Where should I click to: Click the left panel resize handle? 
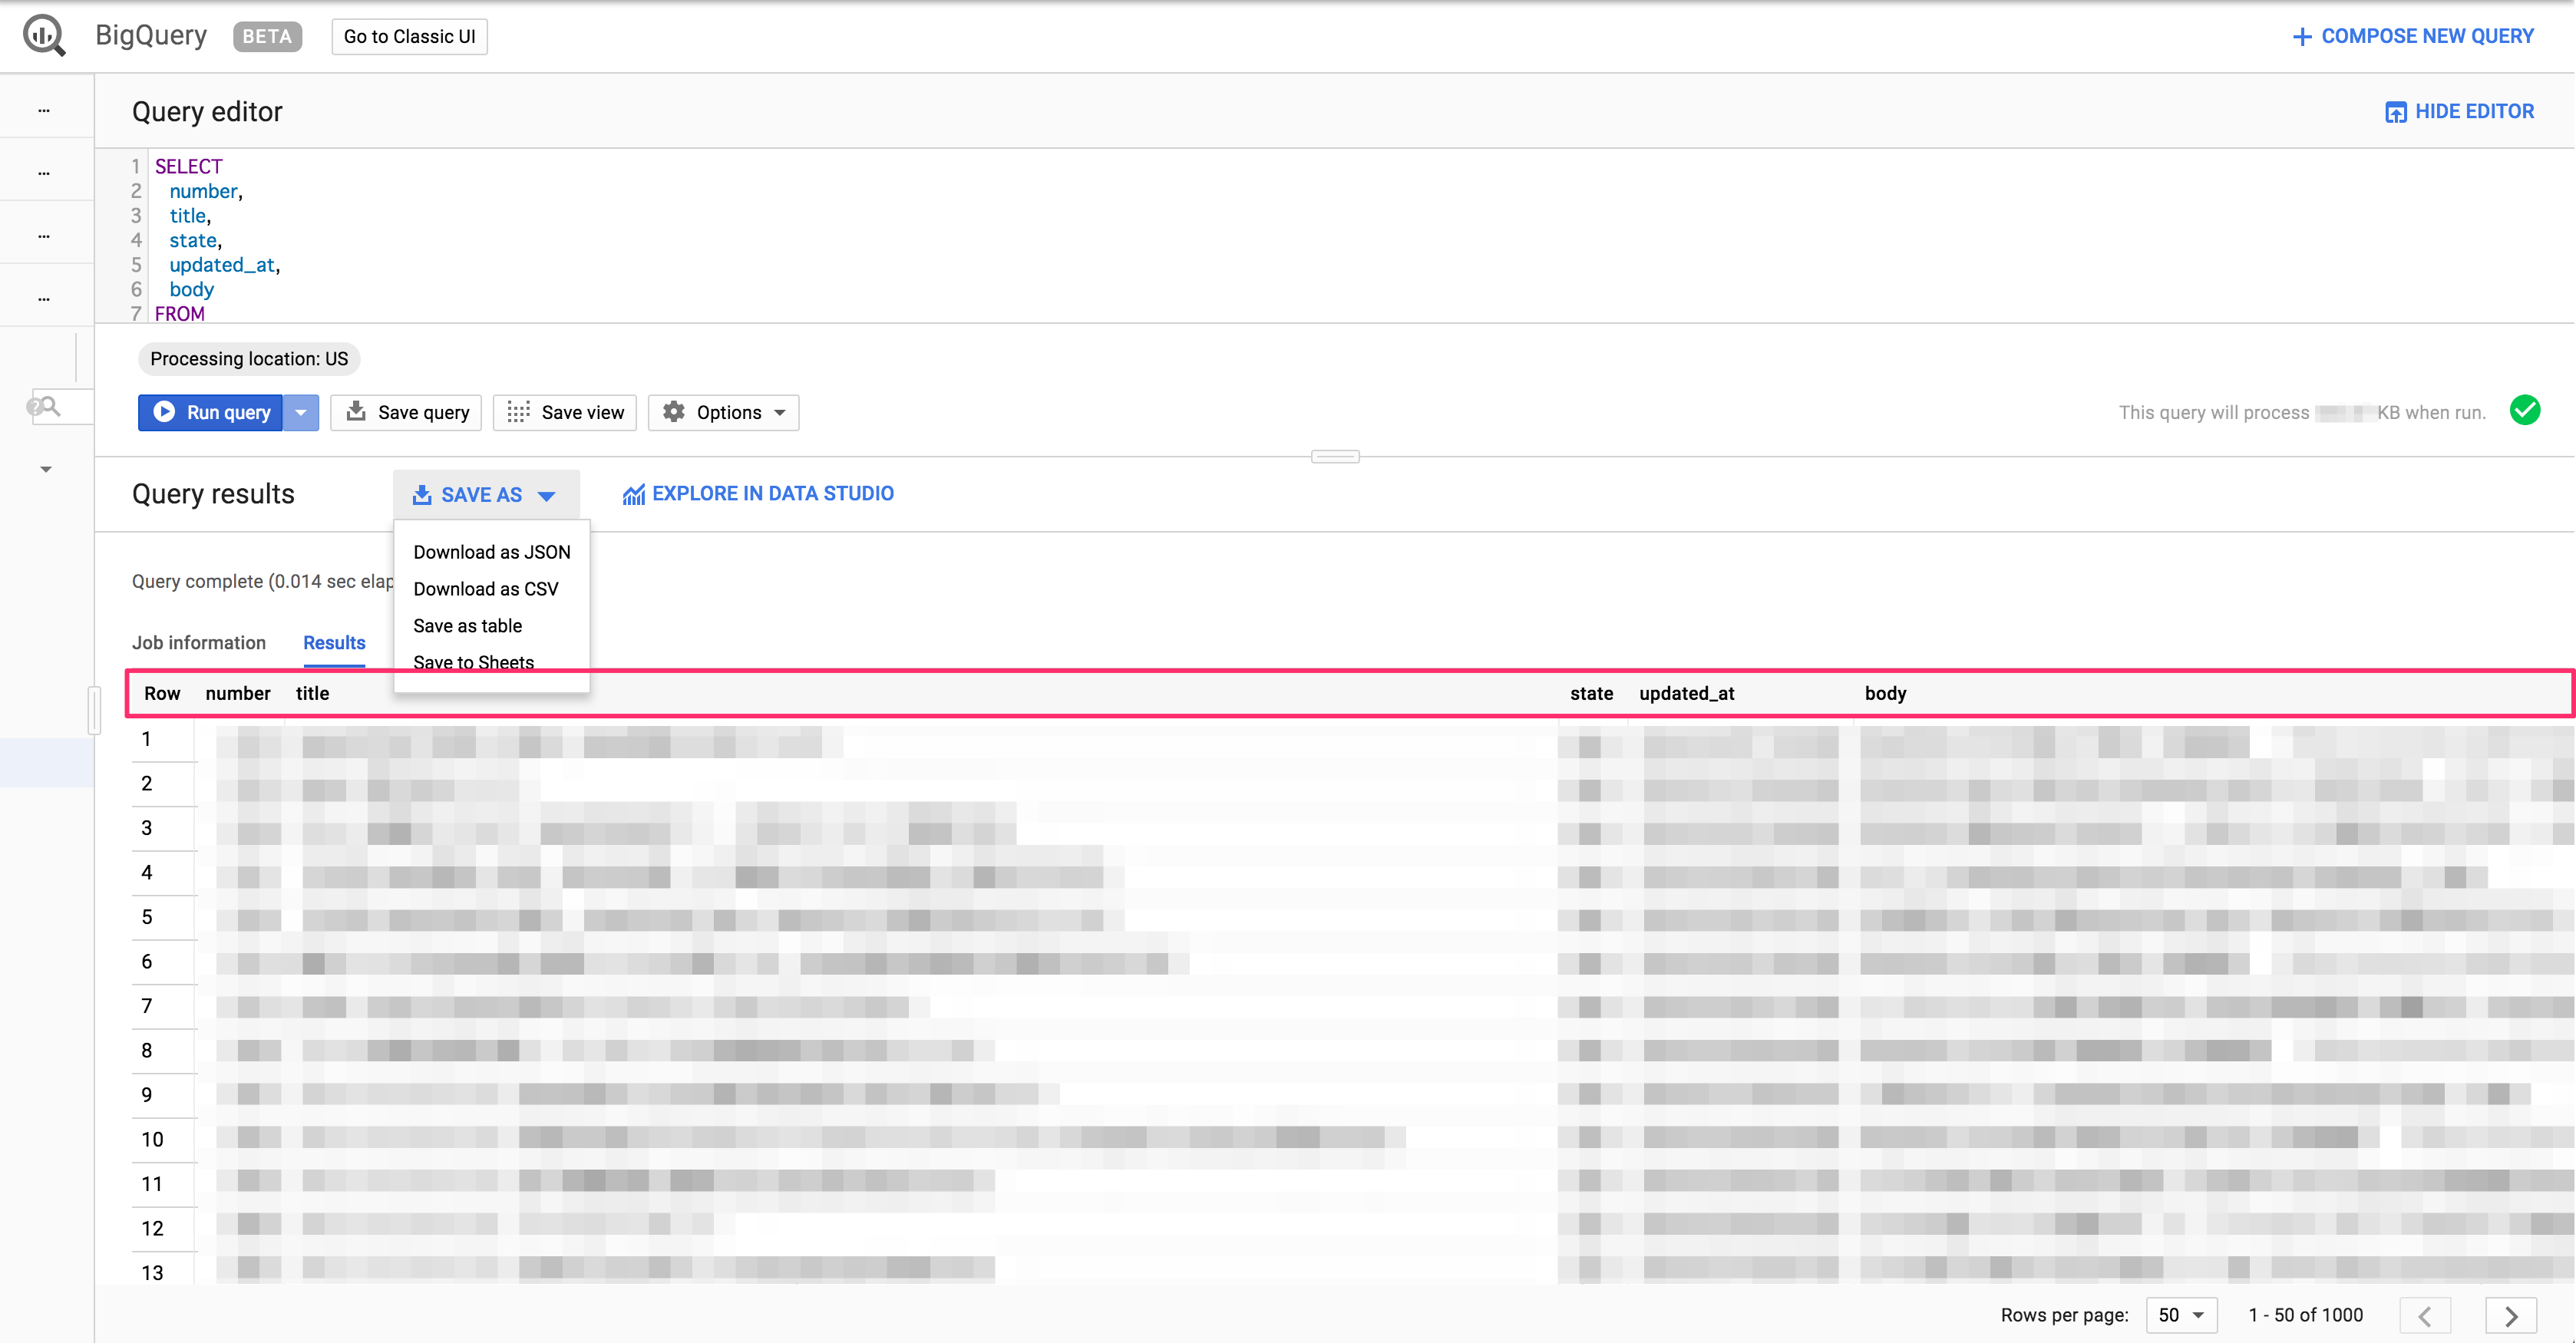(95, 709)
